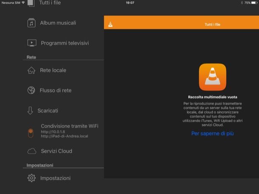The image size is (259, 194).
Task: Tap the Bluetooth icon in status bar
Action: click(242, 3)
